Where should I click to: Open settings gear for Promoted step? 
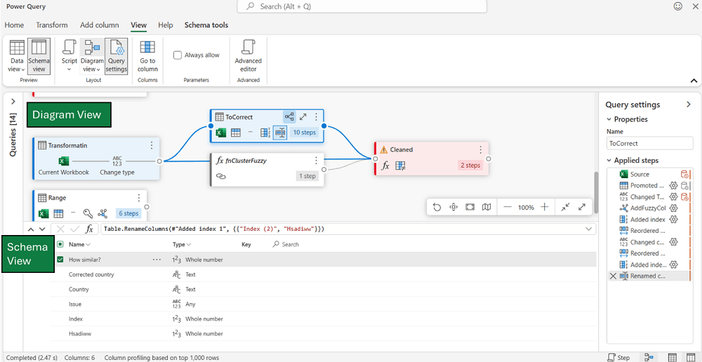(x=673, y=185)
